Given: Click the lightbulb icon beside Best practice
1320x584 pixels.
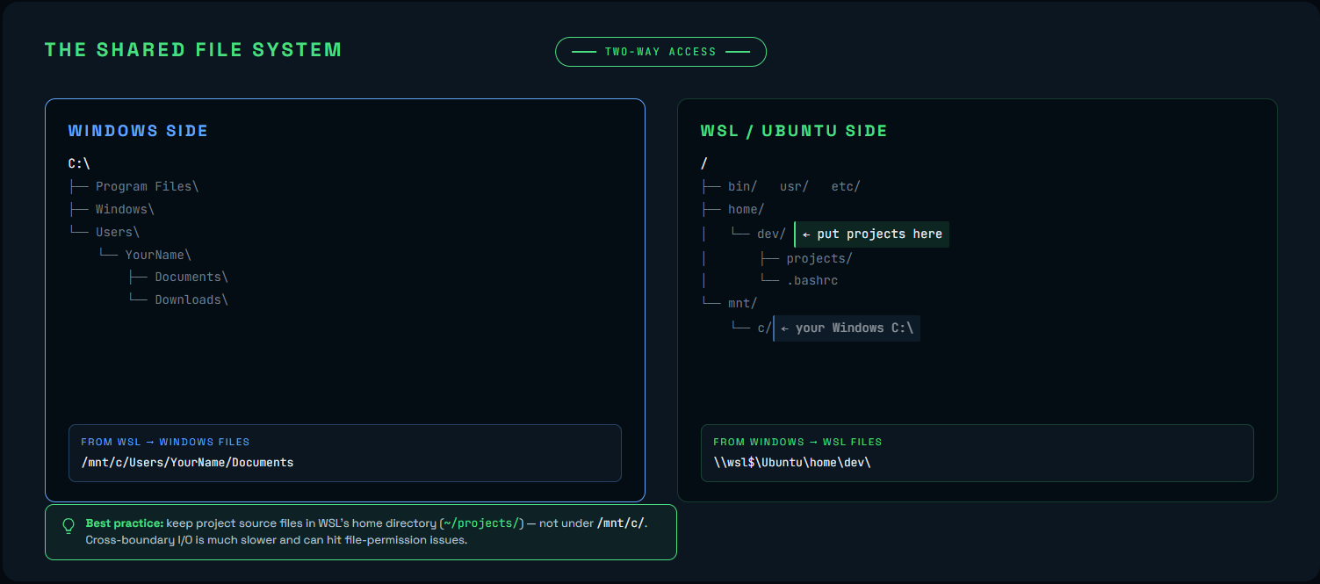Looking at the screenshot, I should (69, 526).
